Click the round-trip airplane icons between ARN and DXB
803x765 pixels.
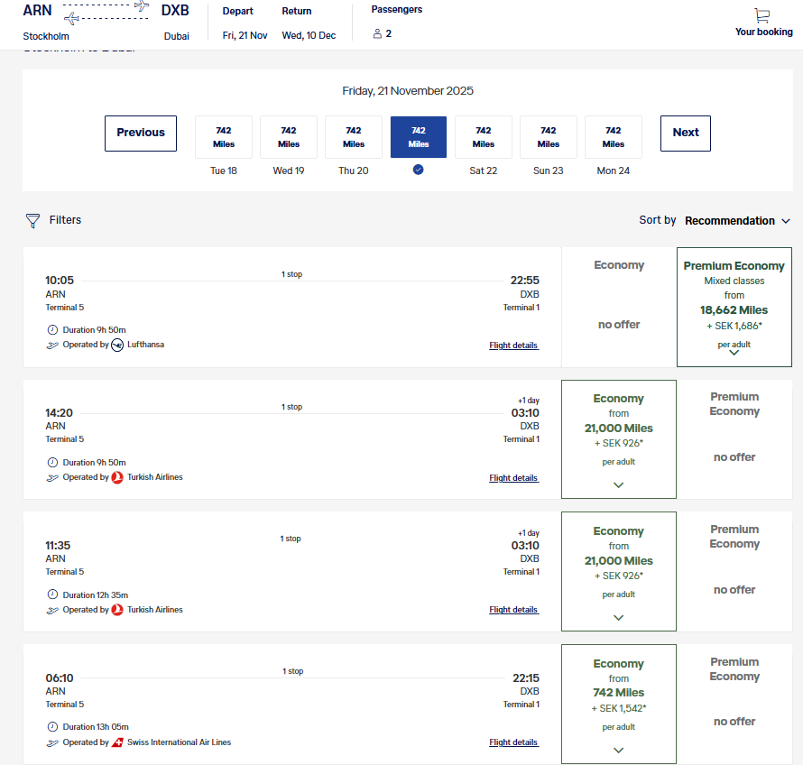[x=106, y=13]
